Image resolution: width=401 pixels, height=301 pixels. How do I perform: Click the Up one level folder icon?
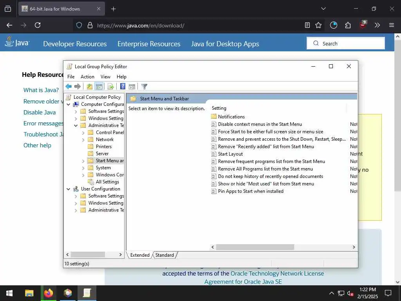click(x=89, y=87)
